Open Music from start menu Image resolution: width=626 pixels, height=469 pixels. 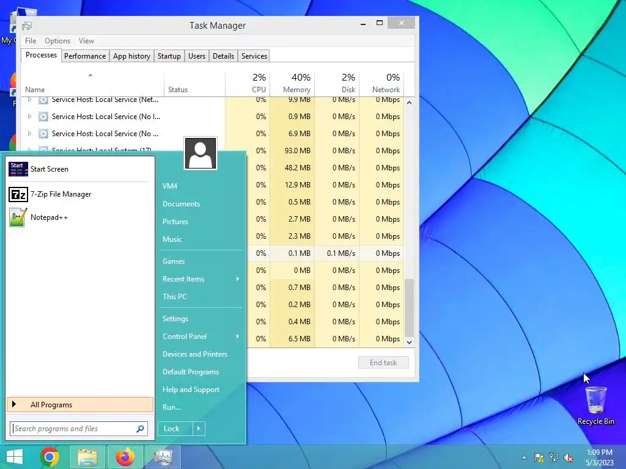(172, 239)
